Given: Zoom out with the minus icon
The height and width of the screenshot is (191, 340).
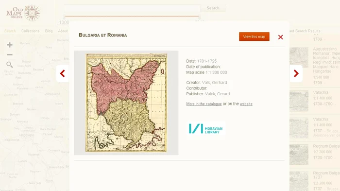Looking at the screenshot, I should tap(10, 55).
